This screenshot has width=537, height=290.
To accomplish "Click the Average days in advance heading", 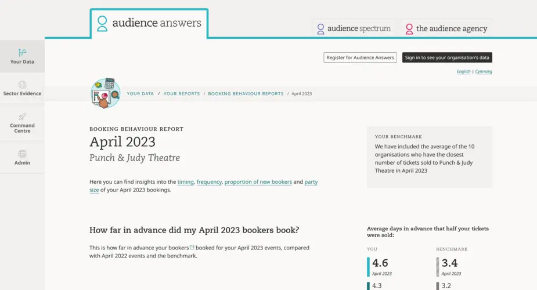I will (x=428, y=232).
